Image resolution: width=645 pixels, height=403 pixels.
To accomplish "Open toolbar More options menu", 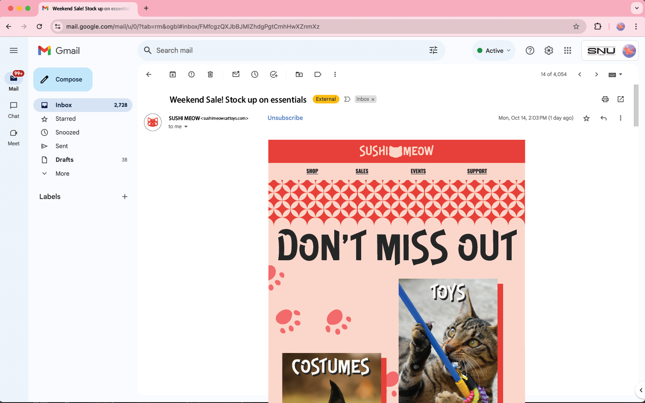I will [335, 74].
